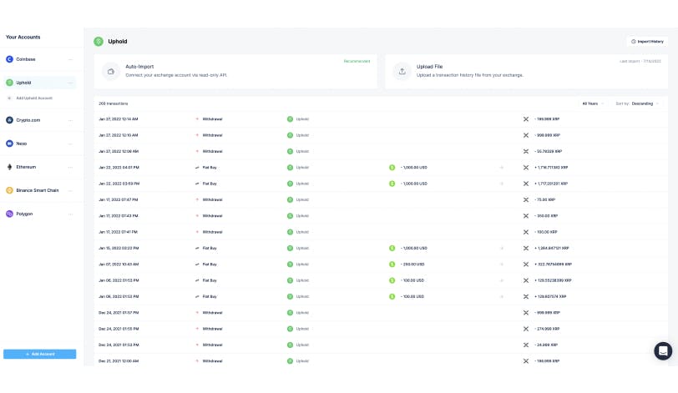Click XRP icon in Jan 27 12:10 AM row
Screen dimensions: 678x393
(x=526, y=135)
